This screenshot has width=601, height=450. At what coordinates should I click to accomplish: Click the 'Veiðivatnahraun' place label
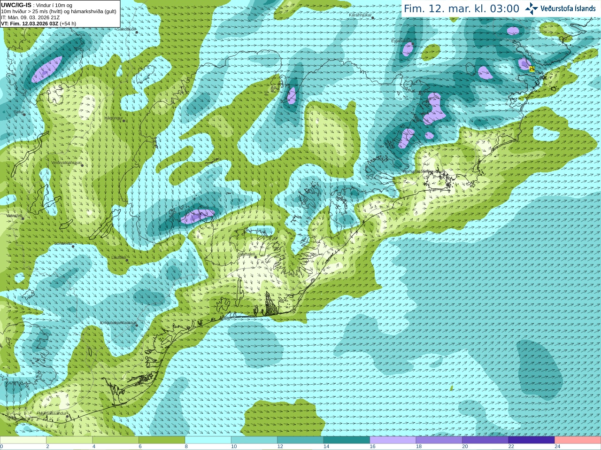pyautogui.click(x=67, y=163)
